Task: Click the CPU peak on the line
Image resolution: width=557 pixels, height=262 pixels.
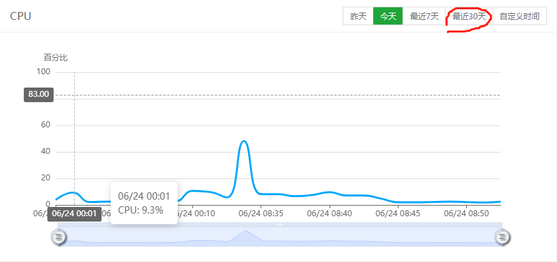Action: pyautogui.click(x=244, y=141)
